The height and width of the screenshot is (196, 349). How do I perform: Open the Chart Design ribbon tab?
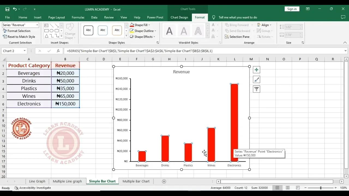(179, 17)
